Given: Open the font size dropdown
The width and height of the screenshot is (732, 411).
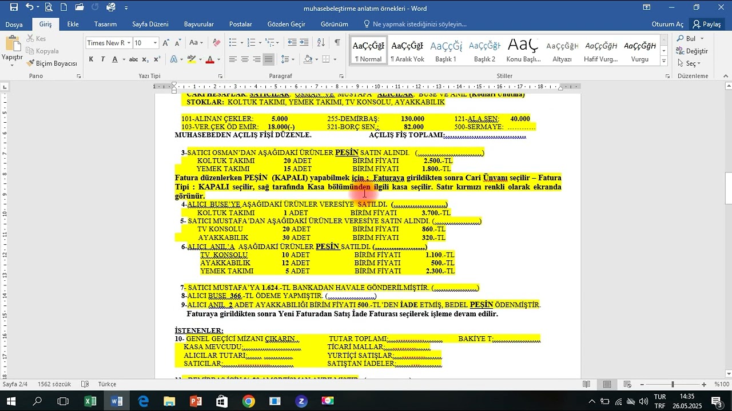Looking at the screenshot, I should pyautogui.click(x=155, y=43).
